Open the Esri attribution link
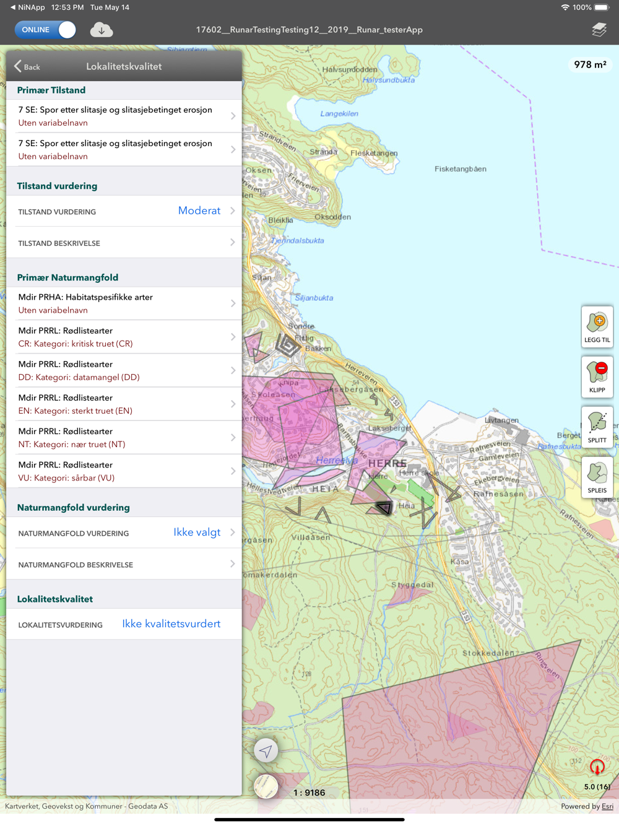Viewport: 619px width, 826px height. pos(607,806)
